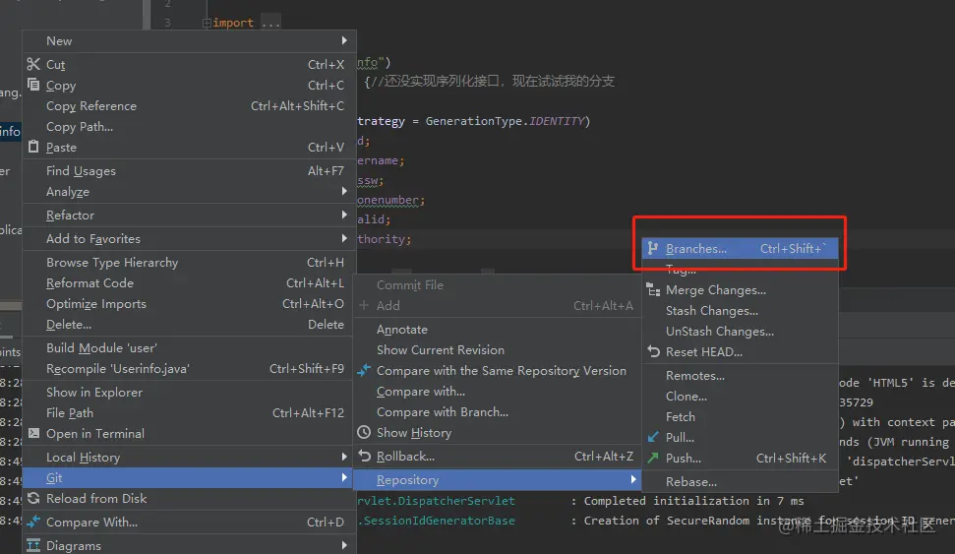
Task: Click the Paste clipboard icon
Action: [33, 147]
